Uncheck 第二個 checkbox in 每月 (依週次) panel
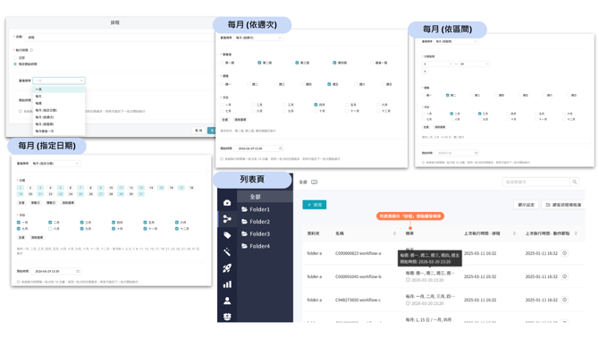 (x=259, y=63)
